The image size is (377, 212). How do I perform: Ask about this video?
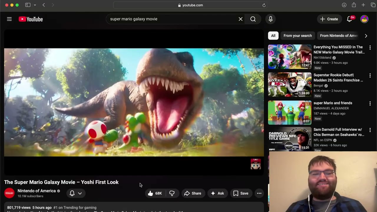click(x=217, y=193)
